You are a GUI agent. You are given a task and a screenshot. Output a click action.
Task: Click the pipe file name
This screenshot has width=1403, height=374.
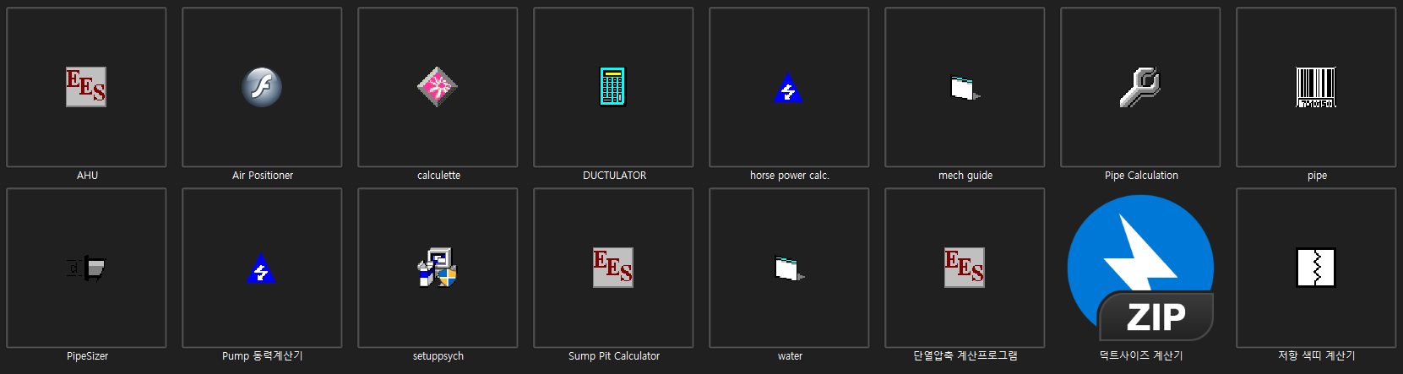[x=1317, y=176]
